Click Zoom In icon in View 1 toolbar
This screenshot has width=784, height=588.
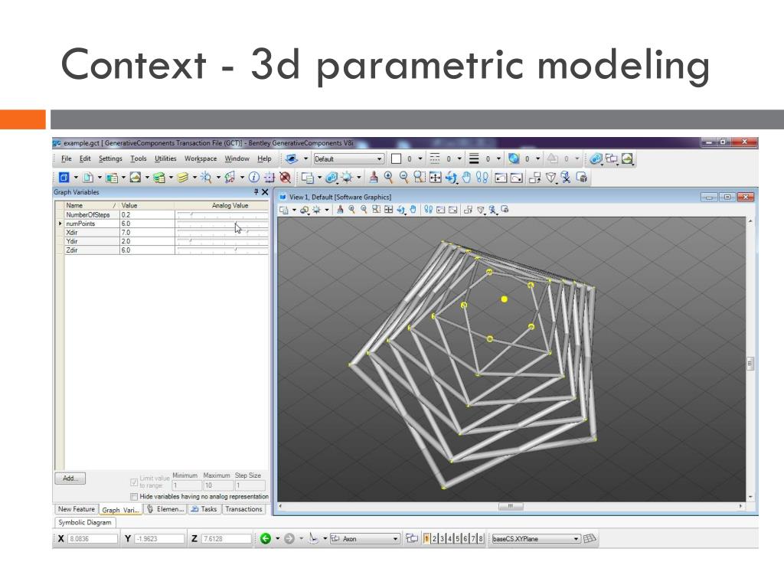click(x=352, y=210)
